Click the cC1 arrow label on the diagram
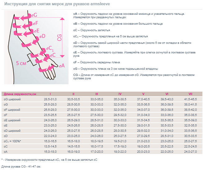203x170 pixels. pyautogui.click(x=50, y=49)
